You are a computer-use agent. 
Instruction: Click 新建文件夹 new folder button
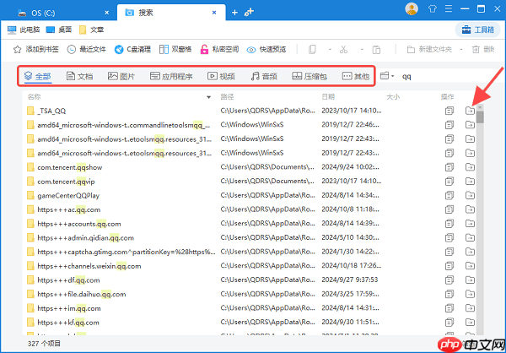click(x=429, y=50)
